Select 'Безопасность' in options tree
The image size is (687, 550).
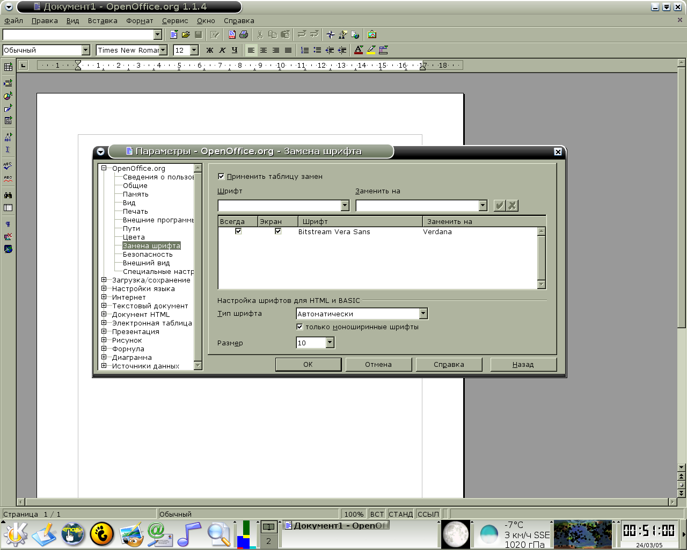click(148, 254)
